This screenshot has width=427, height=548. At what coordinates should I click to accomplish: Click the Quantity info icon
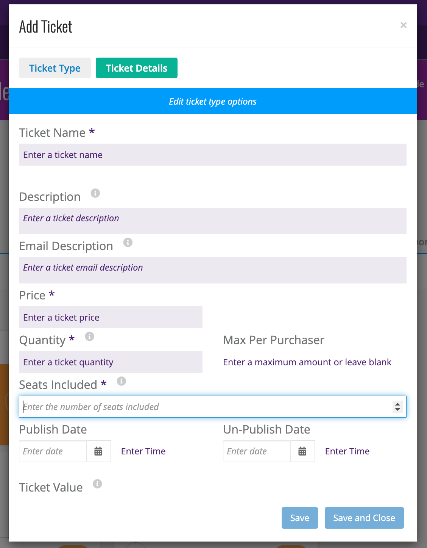tap(89, 337)
